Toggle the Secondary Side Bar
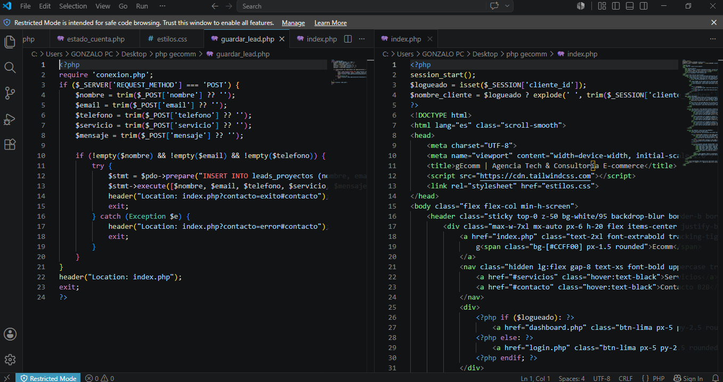 click(644, 6)
